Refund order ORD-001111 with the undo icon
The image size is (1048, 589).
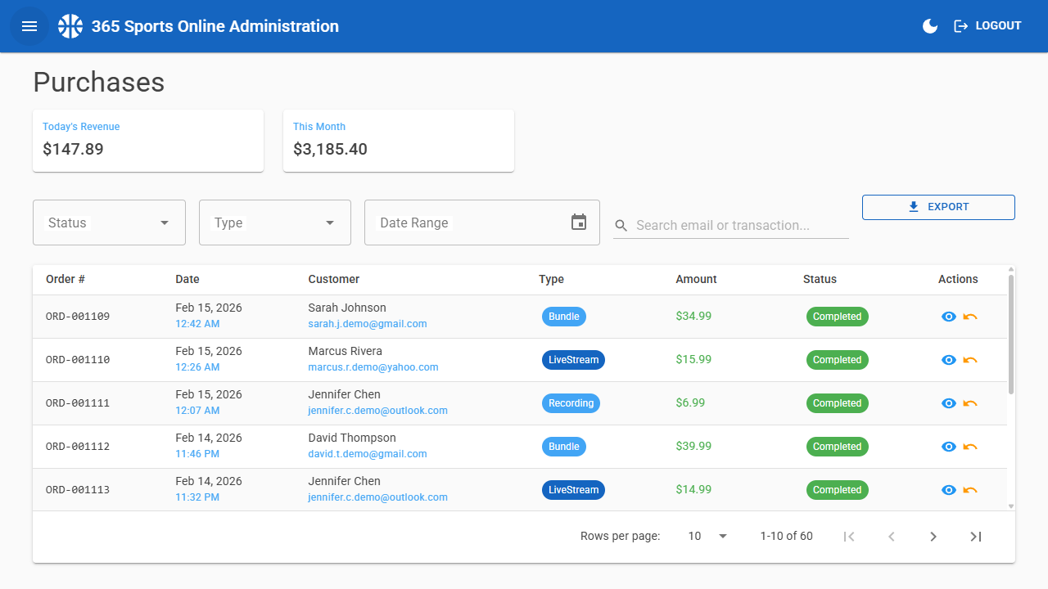(x=970, y=403)
